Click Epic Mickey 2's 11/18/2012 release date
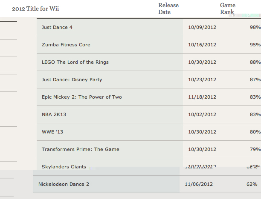 pyautogui.click(x=202, y=97)
